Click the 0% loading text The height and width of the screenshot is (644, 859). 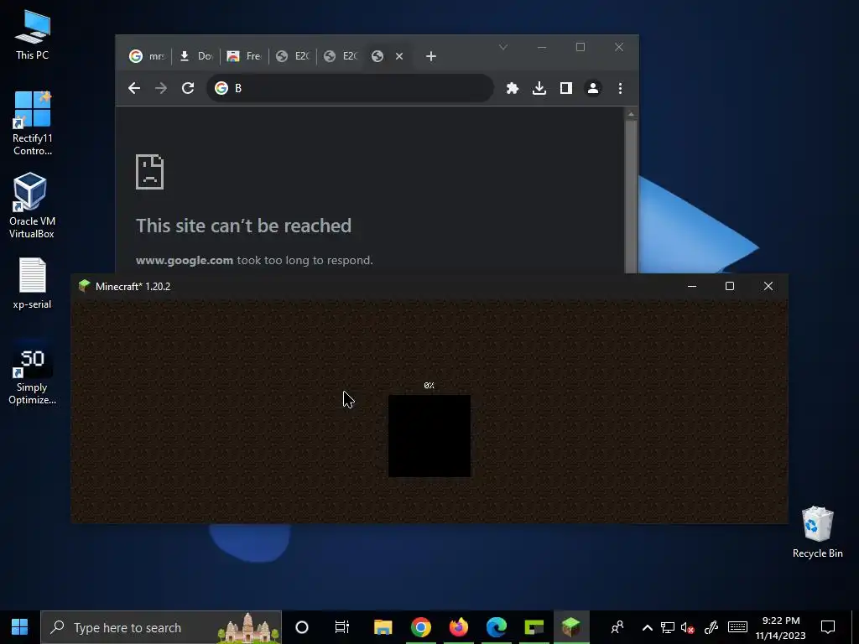tap(429, 386)
